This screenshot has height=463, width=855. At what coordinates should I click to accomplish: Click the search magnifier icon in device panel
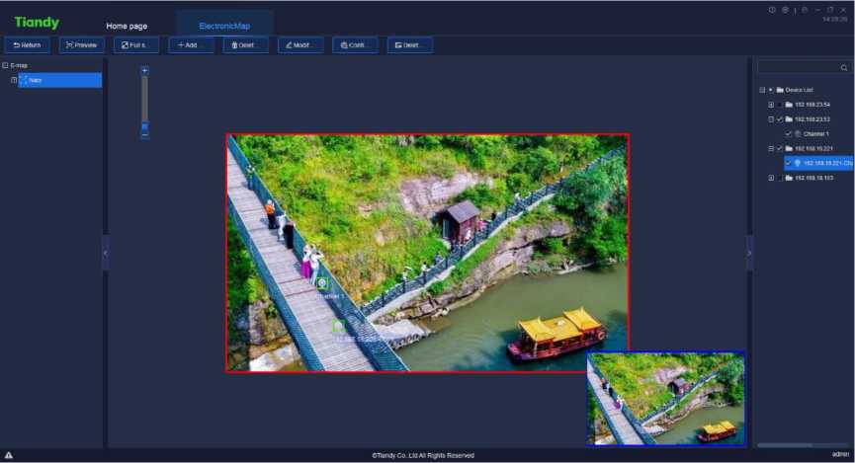coord(843,68)
